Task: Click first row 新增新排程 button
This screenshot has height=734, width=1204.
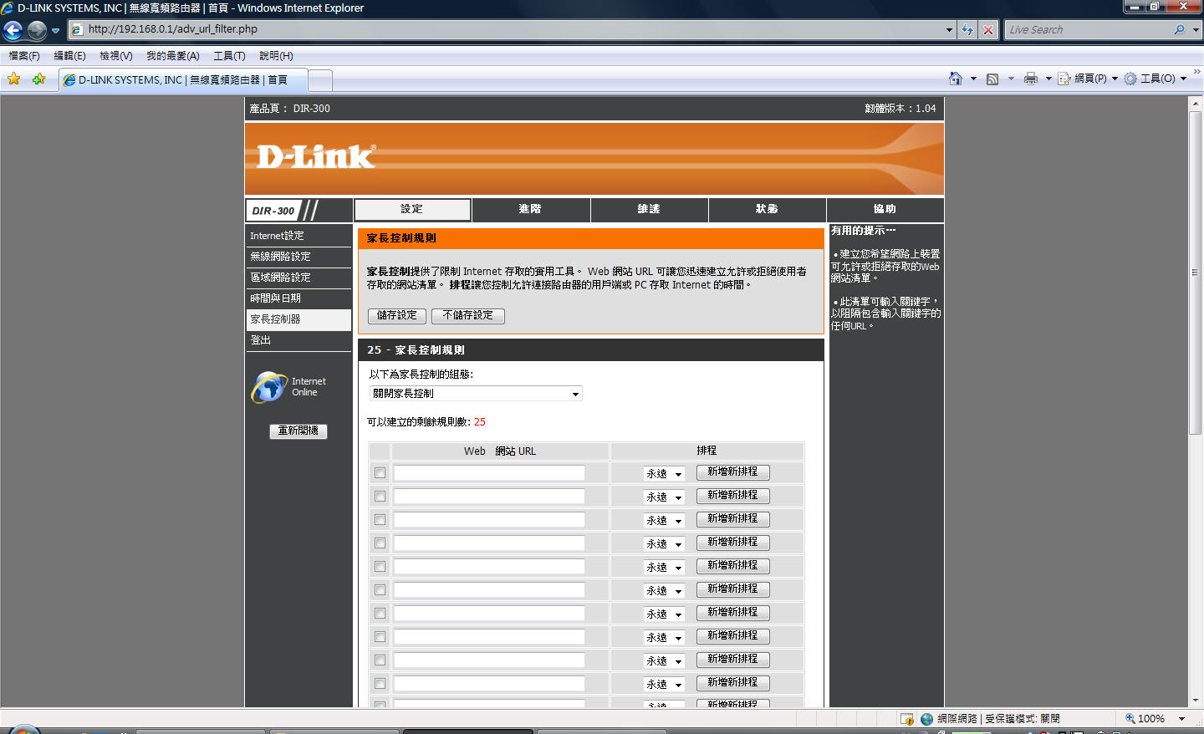Action: (x=733, y=472)
